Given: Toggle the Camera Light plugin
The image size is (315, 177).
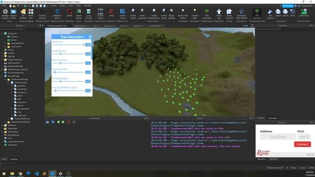Looking at the screenshot, I should coord(195,14).
